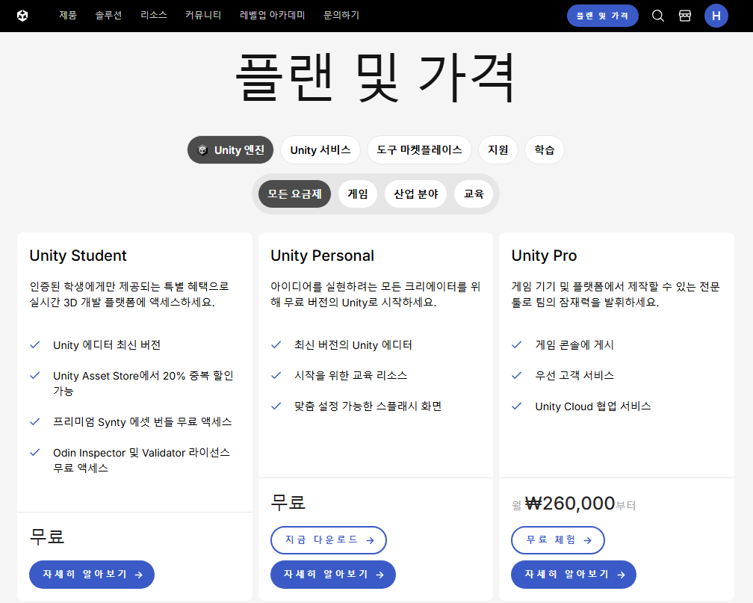
Task: Go to 레벨업 아카데미
Action: pyautogui.click(x=272, y=16)
